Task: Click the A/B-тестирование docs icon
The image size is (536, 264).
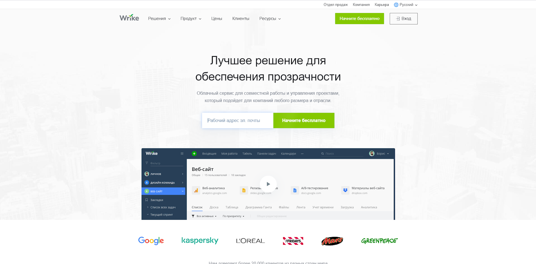Action: tap(295, 190)
